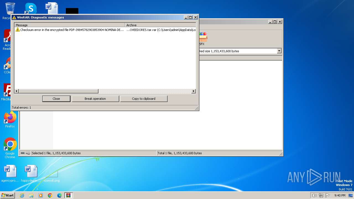Open Windows Media Player from taskbar
This screenshot has width=354, height=199.
tap(41, 195)
